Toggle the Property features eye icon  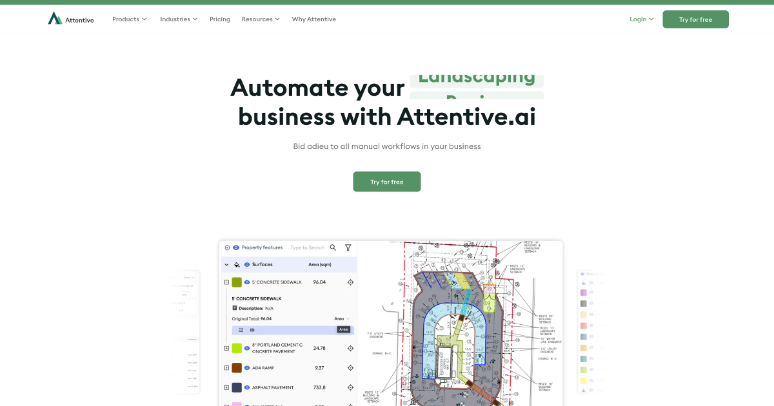(236, 247)
